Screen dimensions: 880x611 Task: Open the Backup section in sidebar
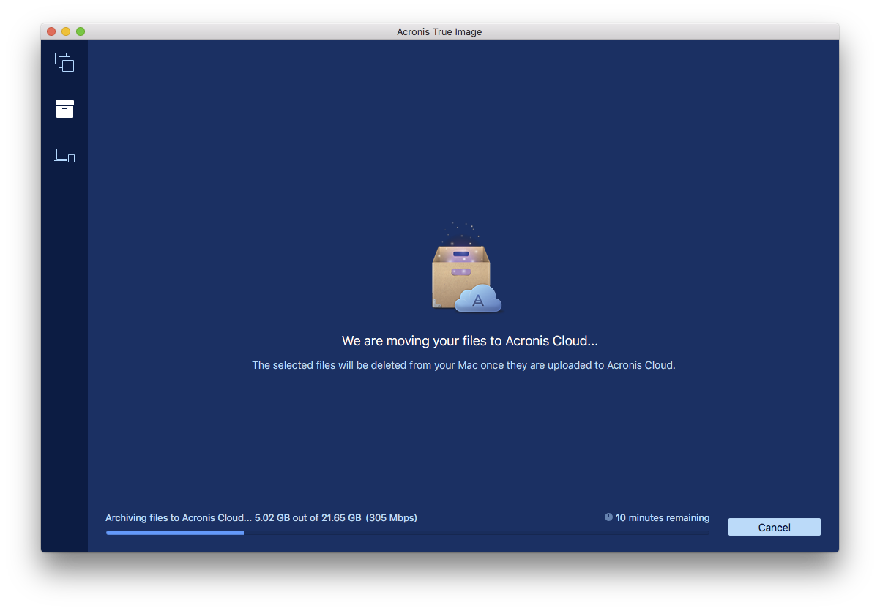pos(64,62)
